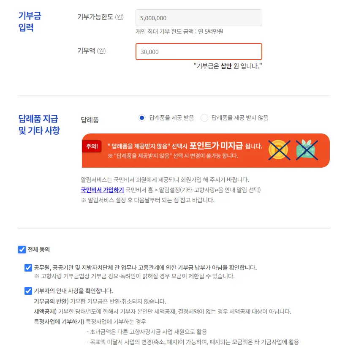Screen dimensions: 337x359
Task: Select 답례품을 제공 받지 않음 radio option
Action: tap(204, 118)
